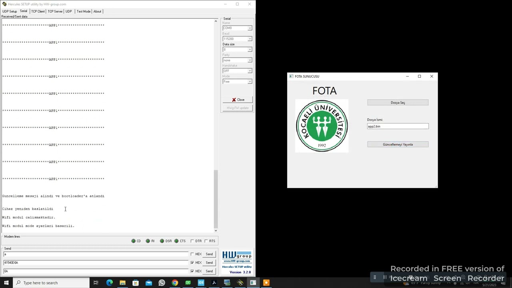The width and height of the screenshot is (512, 288).
Task: Click the send field containing 0A
Action: (x=95, y=271)
